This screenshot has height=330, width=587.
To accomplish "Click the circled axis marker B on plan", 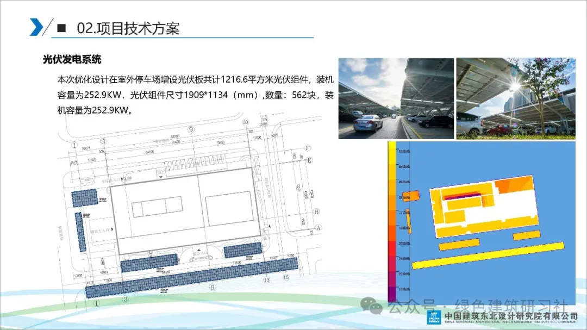I will (x=316, y=212).
